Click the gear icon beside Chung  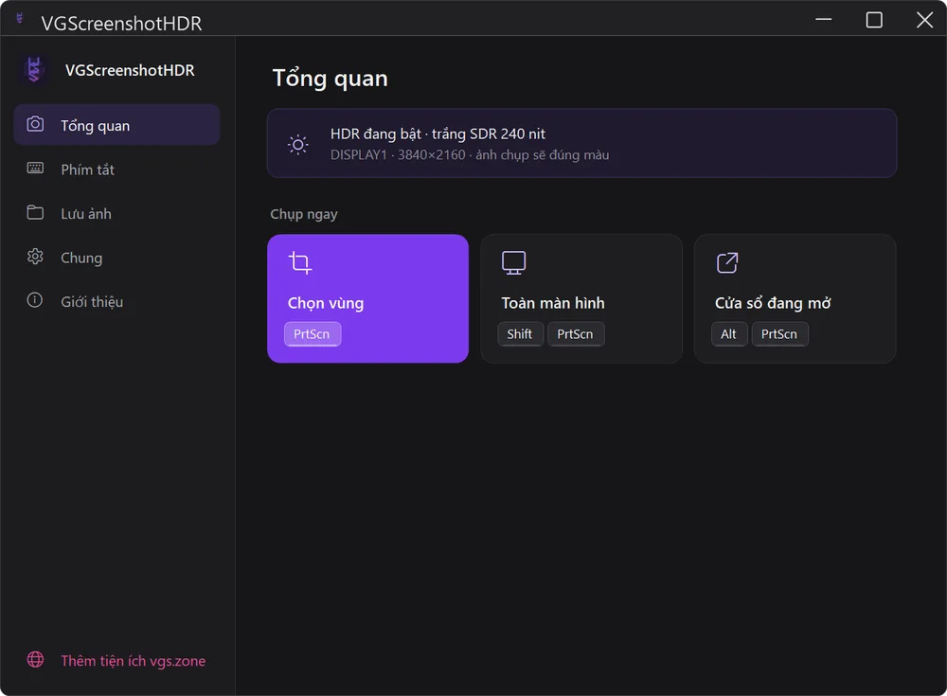[x=35, y=257]
